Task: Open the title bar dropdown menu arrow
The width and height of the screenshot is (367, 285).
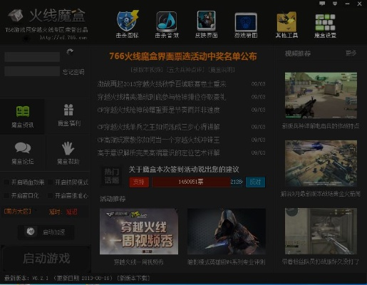Action: 335,4
